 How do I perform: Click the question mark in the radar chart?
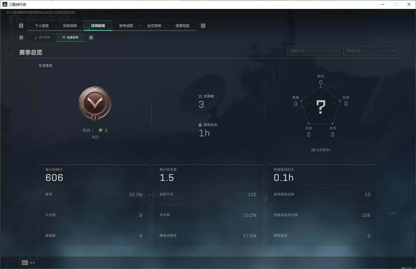click(x=321, y=107)
